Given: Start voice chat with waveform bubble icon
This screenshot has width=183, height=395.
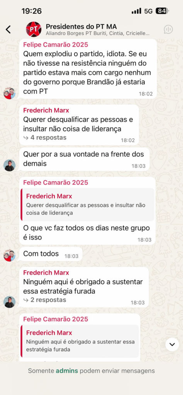Looking at the screenshot, I should pos(168,29).
